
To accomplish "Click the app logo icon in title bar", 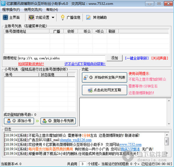I will tap(3, 4).
